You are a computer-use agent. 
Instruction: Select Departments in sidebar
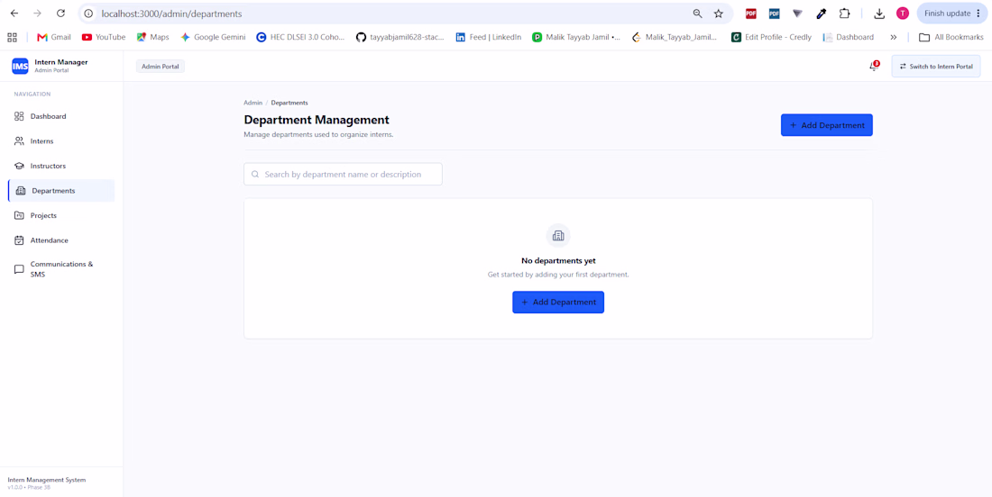click(61, 191)
